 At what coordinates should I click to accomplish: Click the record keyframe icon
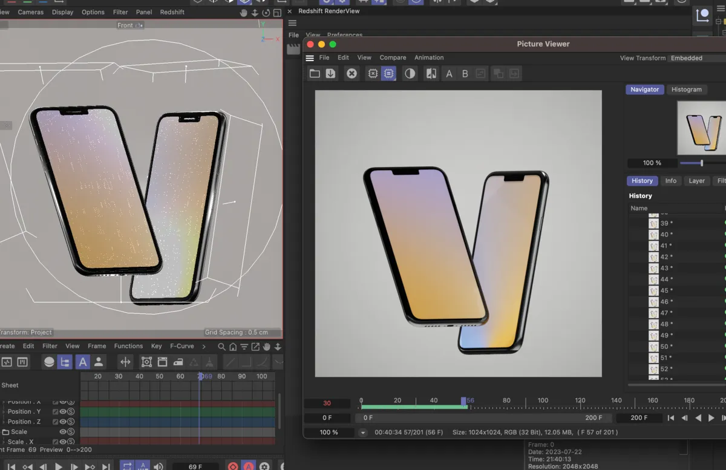233,466
